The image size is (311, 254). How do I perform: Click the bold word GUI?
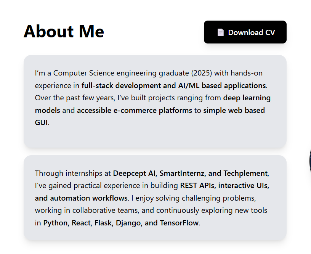41,123
